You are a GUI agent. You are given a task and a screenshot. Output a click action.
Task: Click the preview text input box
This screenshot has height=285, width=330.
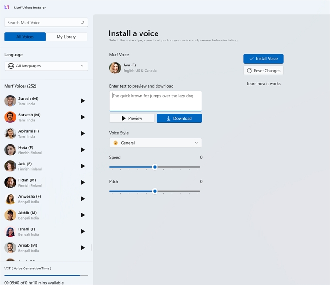[x=156, y=101]
